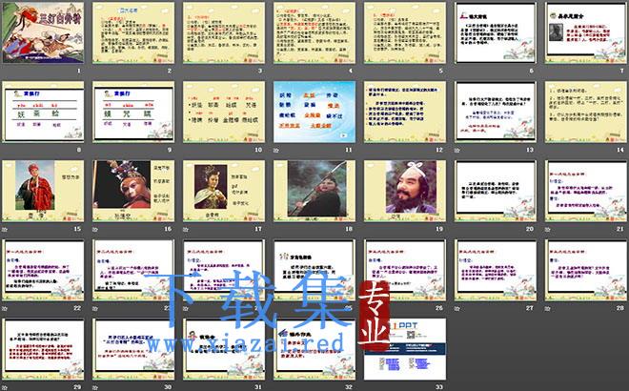Viewport: 629px width, 391px height.
Task: Click the animation star icon under slide 15
Action: coord(5,230)
